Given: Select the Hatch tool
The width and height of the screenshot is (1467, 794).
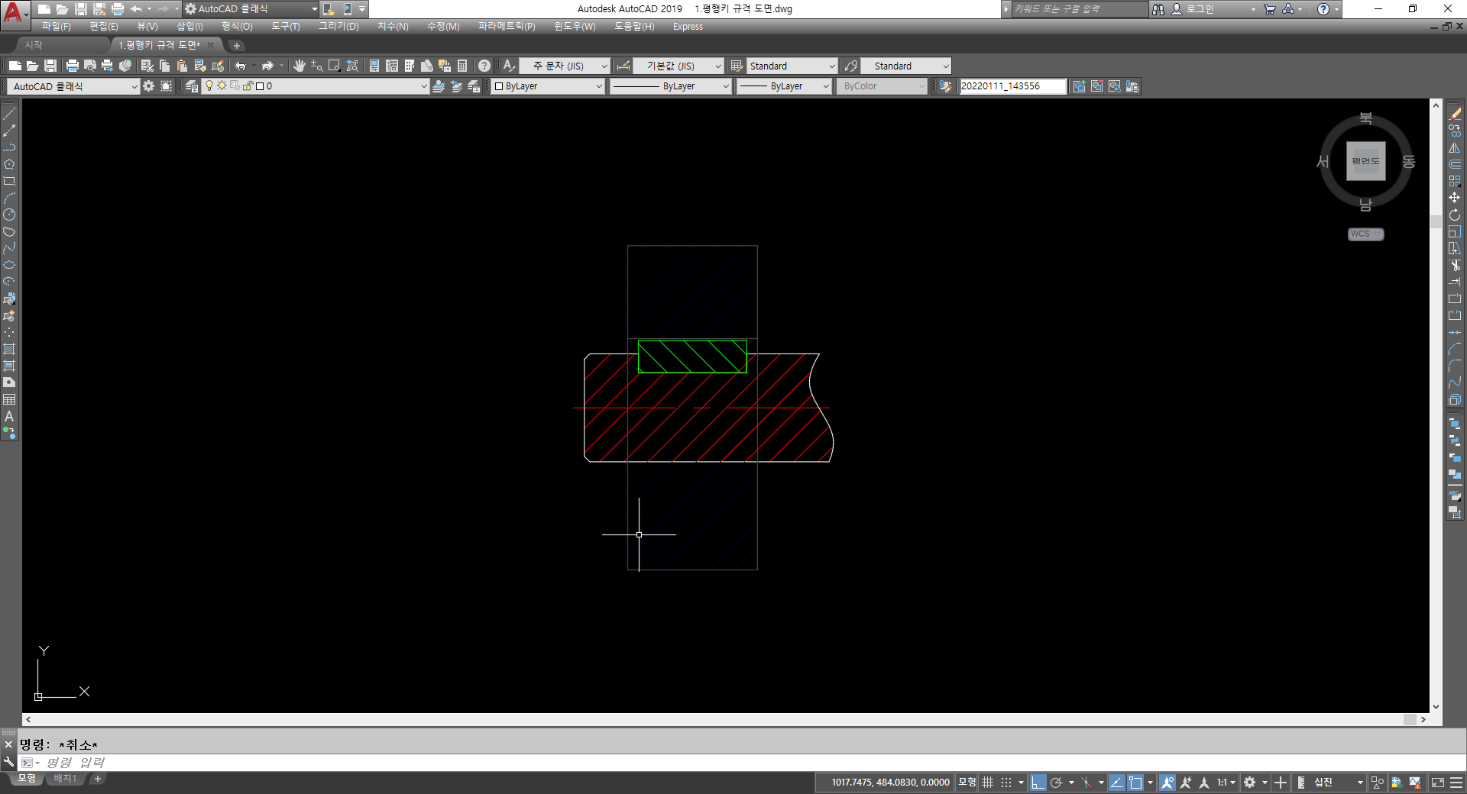Looking at the screenshot, I should pyautogui.click(x=9, y=349).
